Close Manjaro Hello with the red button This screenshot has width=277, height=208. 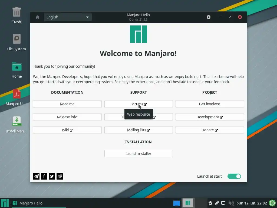(x=240, y=17)
